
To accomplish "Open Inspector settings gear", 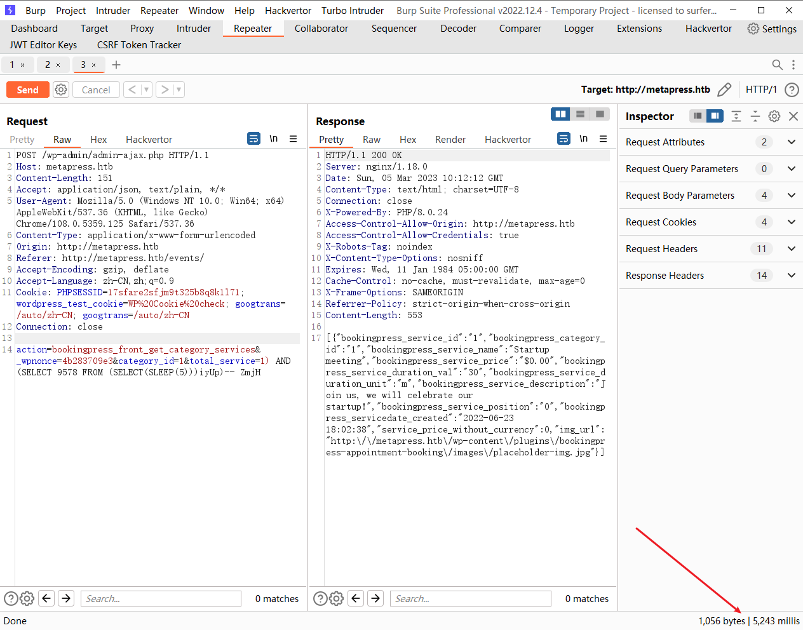I will (774, 116).
